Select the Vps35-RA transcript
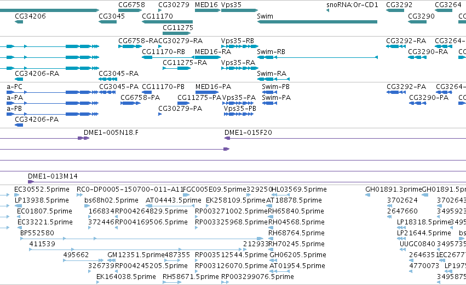This screenshot has width=466, height=285. click(x=239, y=68)
